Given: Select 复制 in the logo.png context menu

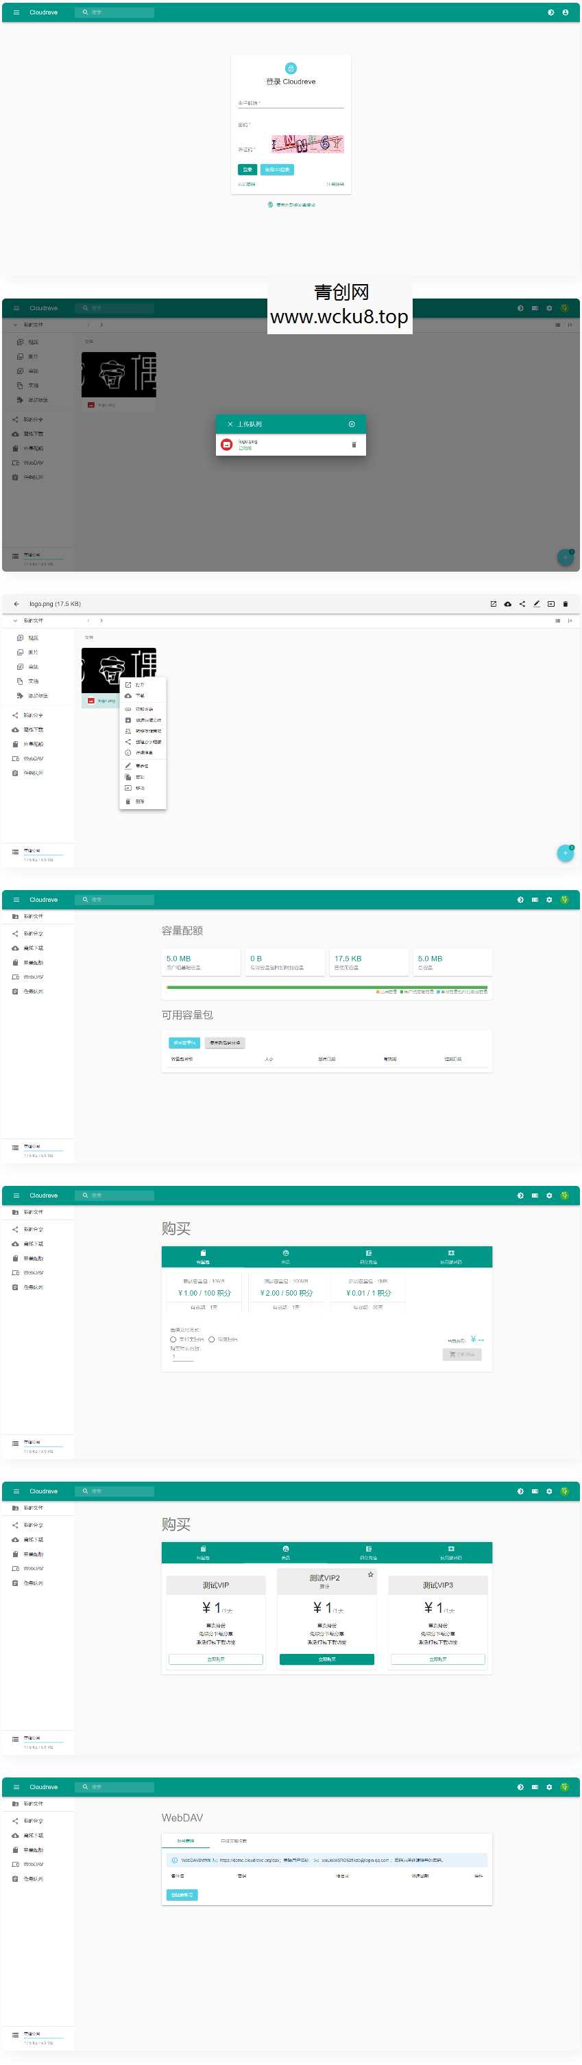Looking at the screenshot, I should tap(143, 777).
